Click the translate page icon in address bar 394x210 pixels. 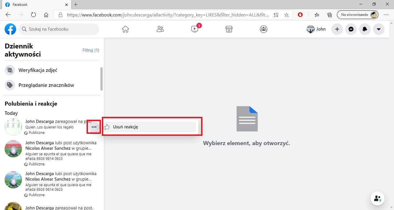pyautogui.click(x=276, y=15)
